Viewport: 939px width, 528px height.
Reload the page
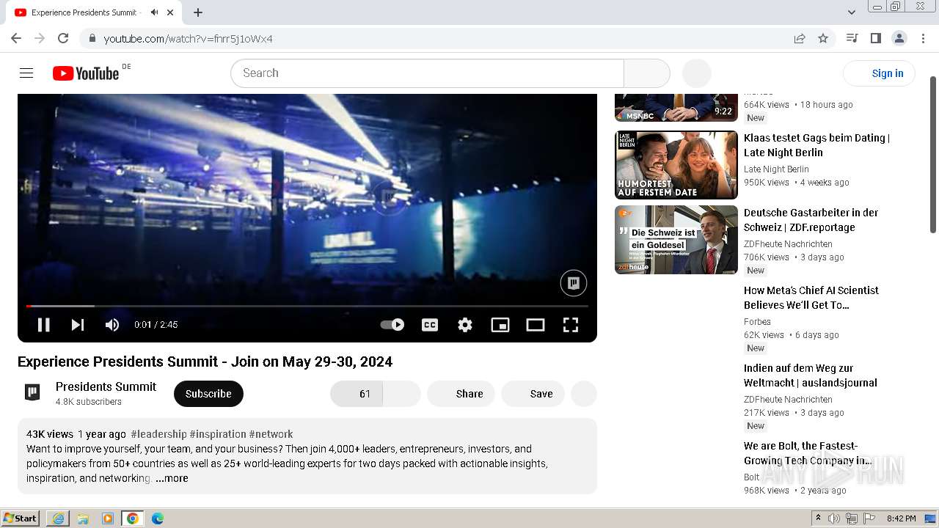(x=63, y=38)
